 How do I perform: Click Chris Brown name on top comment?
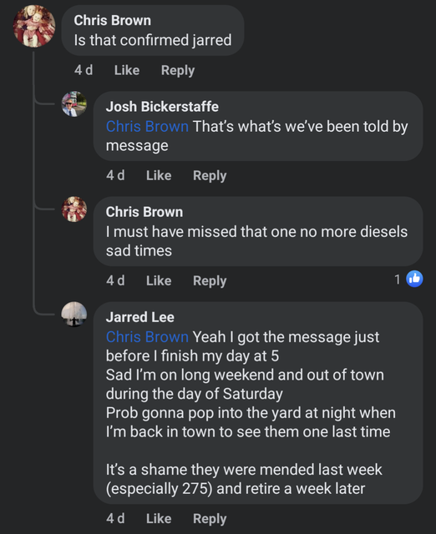tap(113, 20)
